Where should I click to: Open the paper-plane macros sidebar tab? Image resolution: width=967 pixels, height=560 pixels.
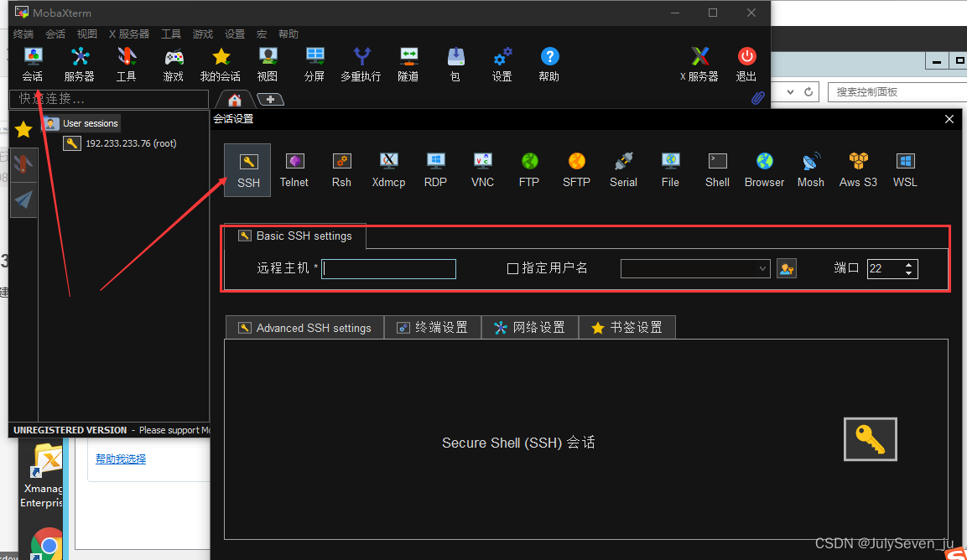point(23,200)
